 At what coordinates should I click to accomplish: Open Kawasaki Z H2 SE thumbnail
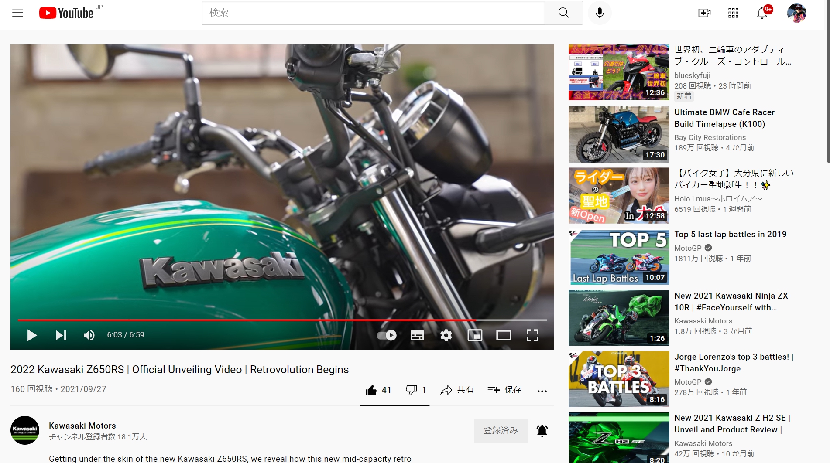click(619, 438)
